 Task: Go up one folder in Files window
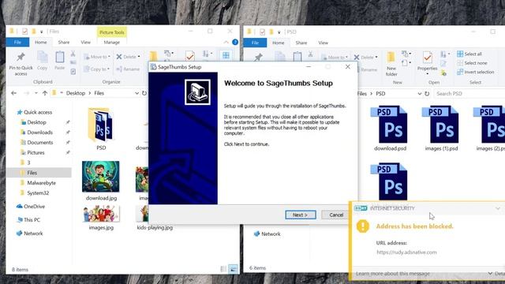tap(45, 93)
